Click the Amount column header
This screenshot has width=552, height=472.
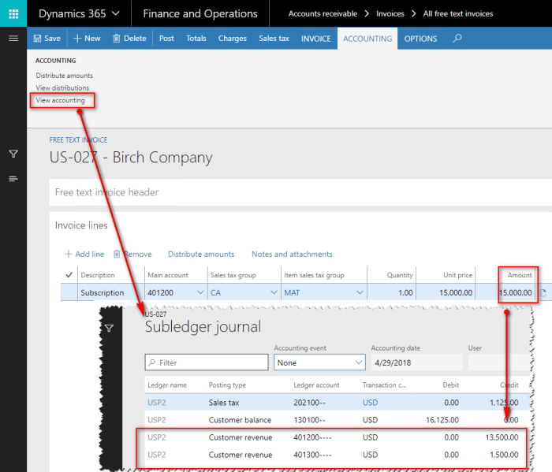(520, 275)
